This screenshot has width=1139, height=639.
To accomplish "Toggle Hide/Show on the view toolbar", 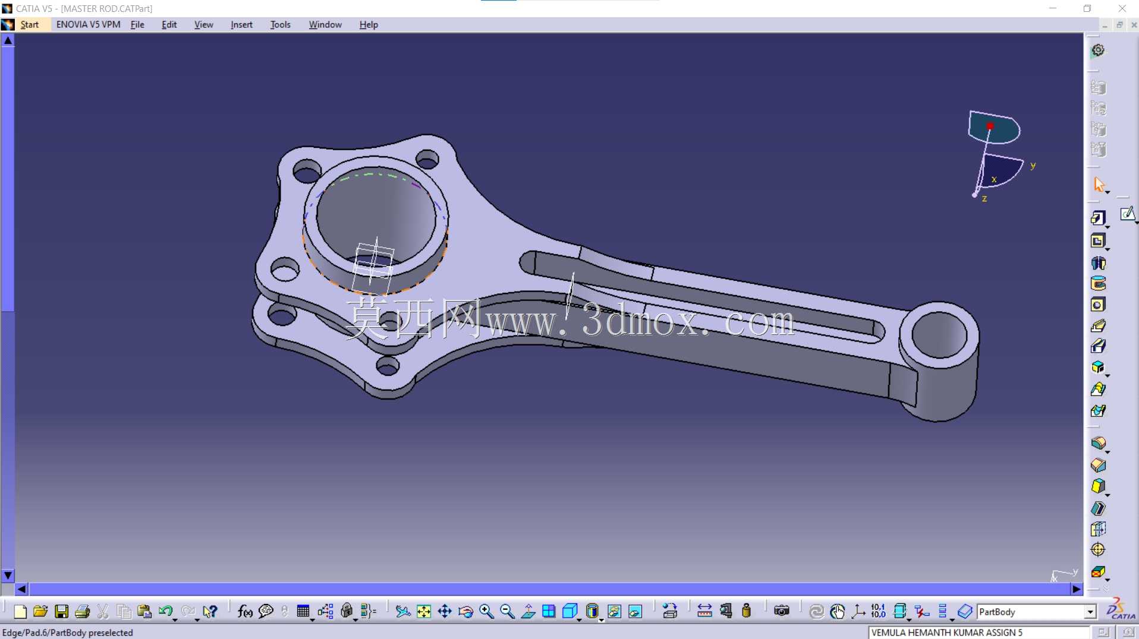I will coord(614,611).
